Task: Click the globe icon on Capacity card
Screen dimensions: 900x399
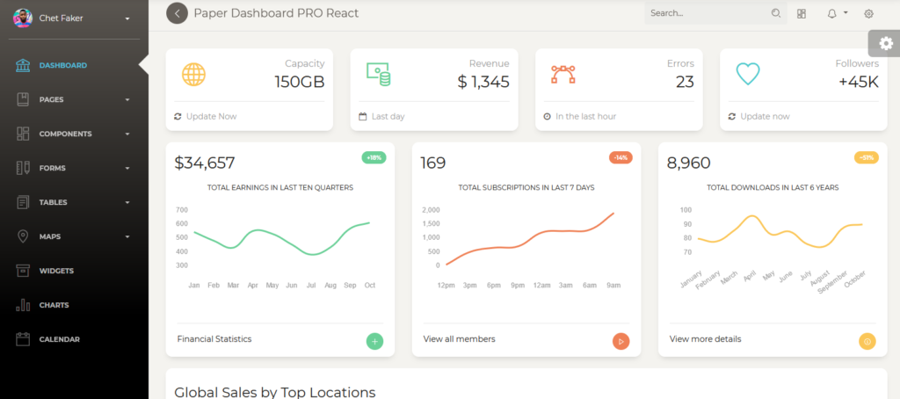Action: click(193, 74)
